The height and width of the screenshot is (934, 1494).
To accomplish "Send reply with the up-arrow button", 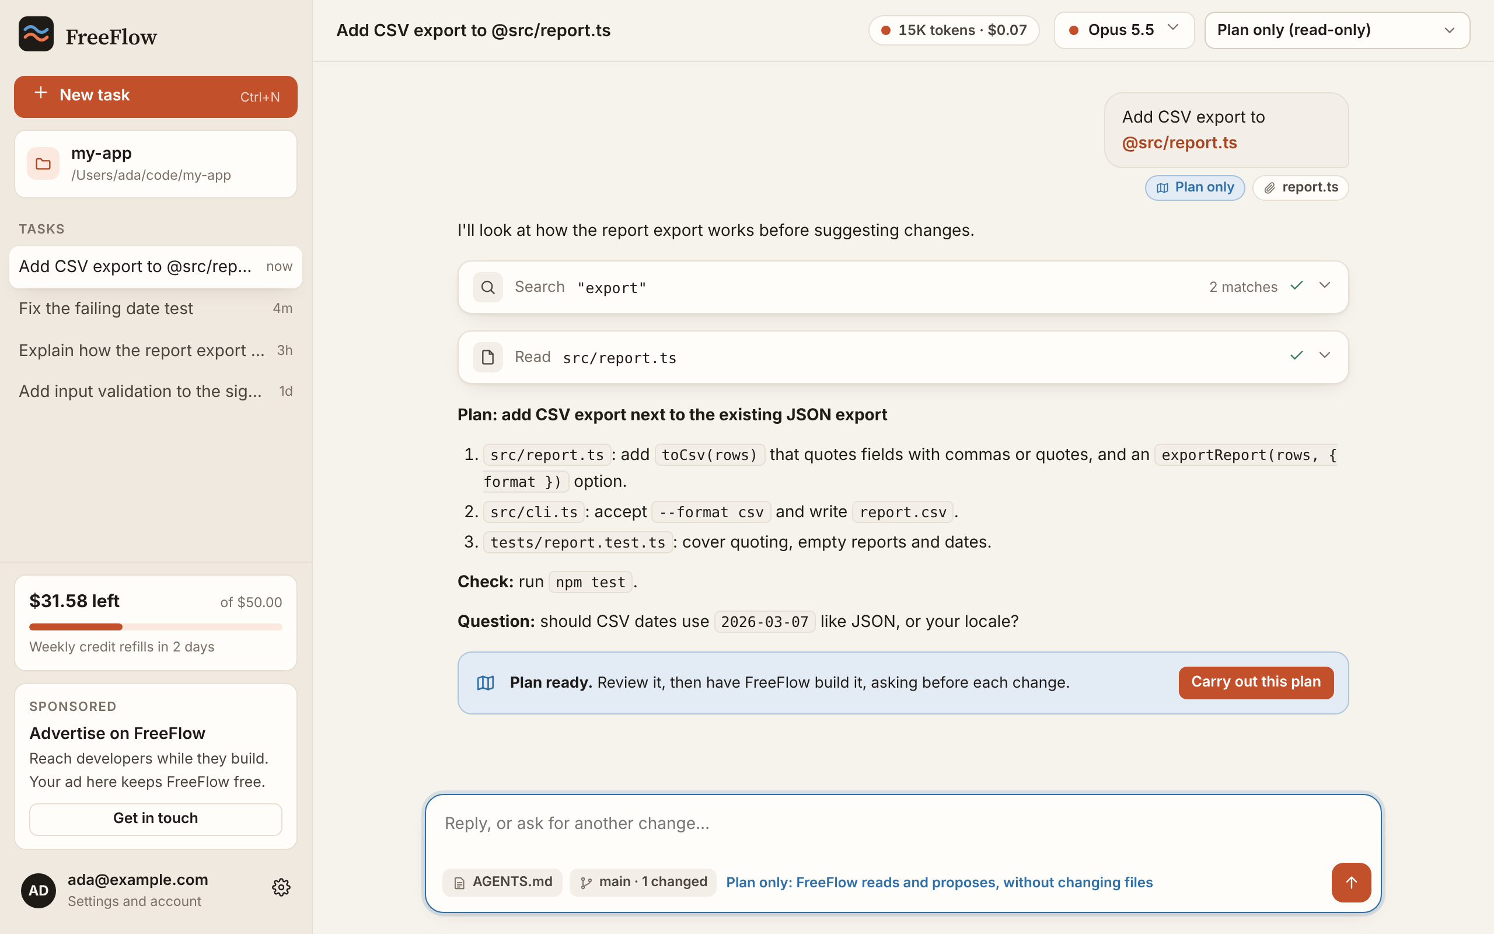I will tap(1351, 882).
